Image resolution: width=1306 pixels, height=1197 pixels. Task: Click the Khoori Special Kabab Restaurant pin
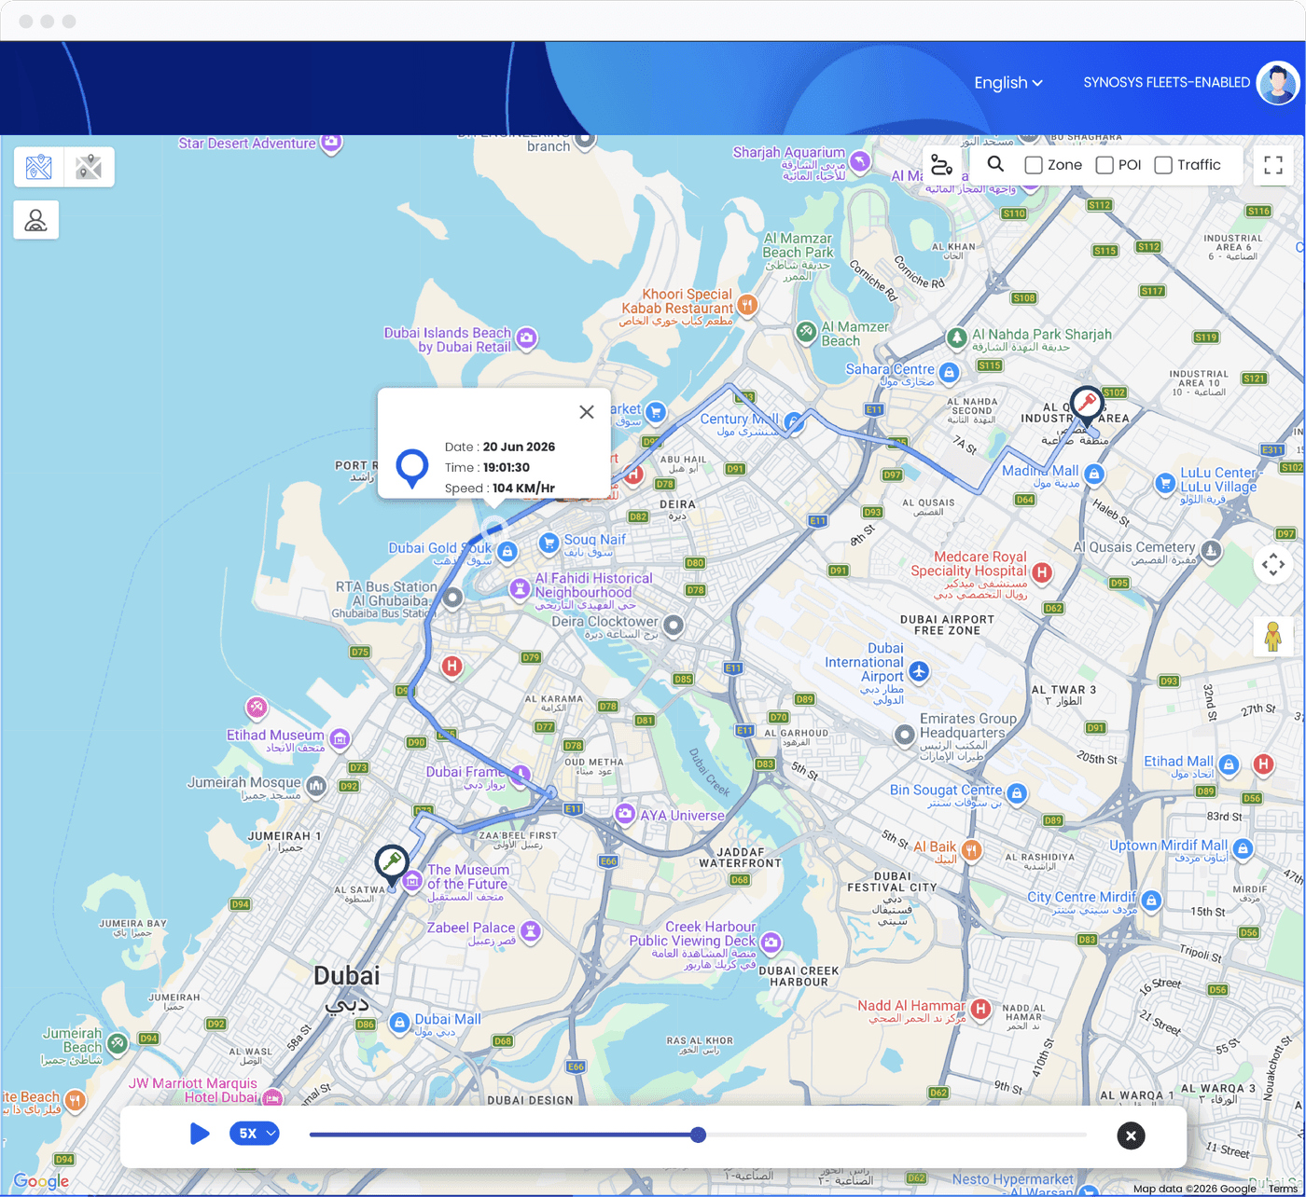(x=746, y=304)
